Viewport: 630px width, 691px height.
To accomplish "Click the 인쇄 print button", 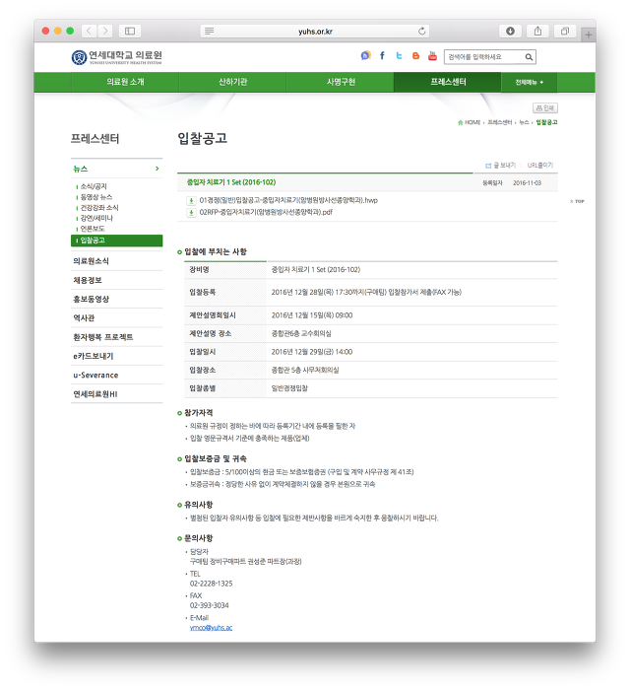I will click(x=545, y=108).
